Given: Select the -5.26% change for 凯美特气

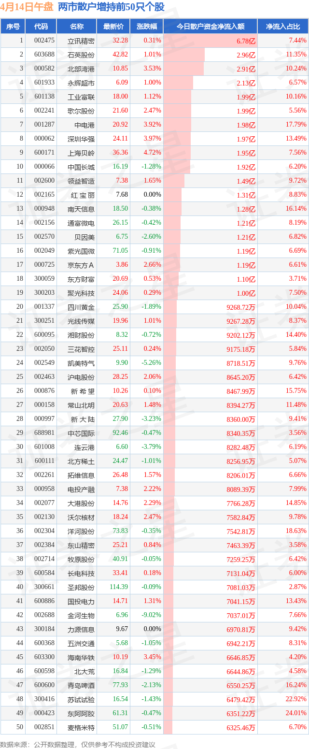Looking at the screenshot, I should [152, 363].
